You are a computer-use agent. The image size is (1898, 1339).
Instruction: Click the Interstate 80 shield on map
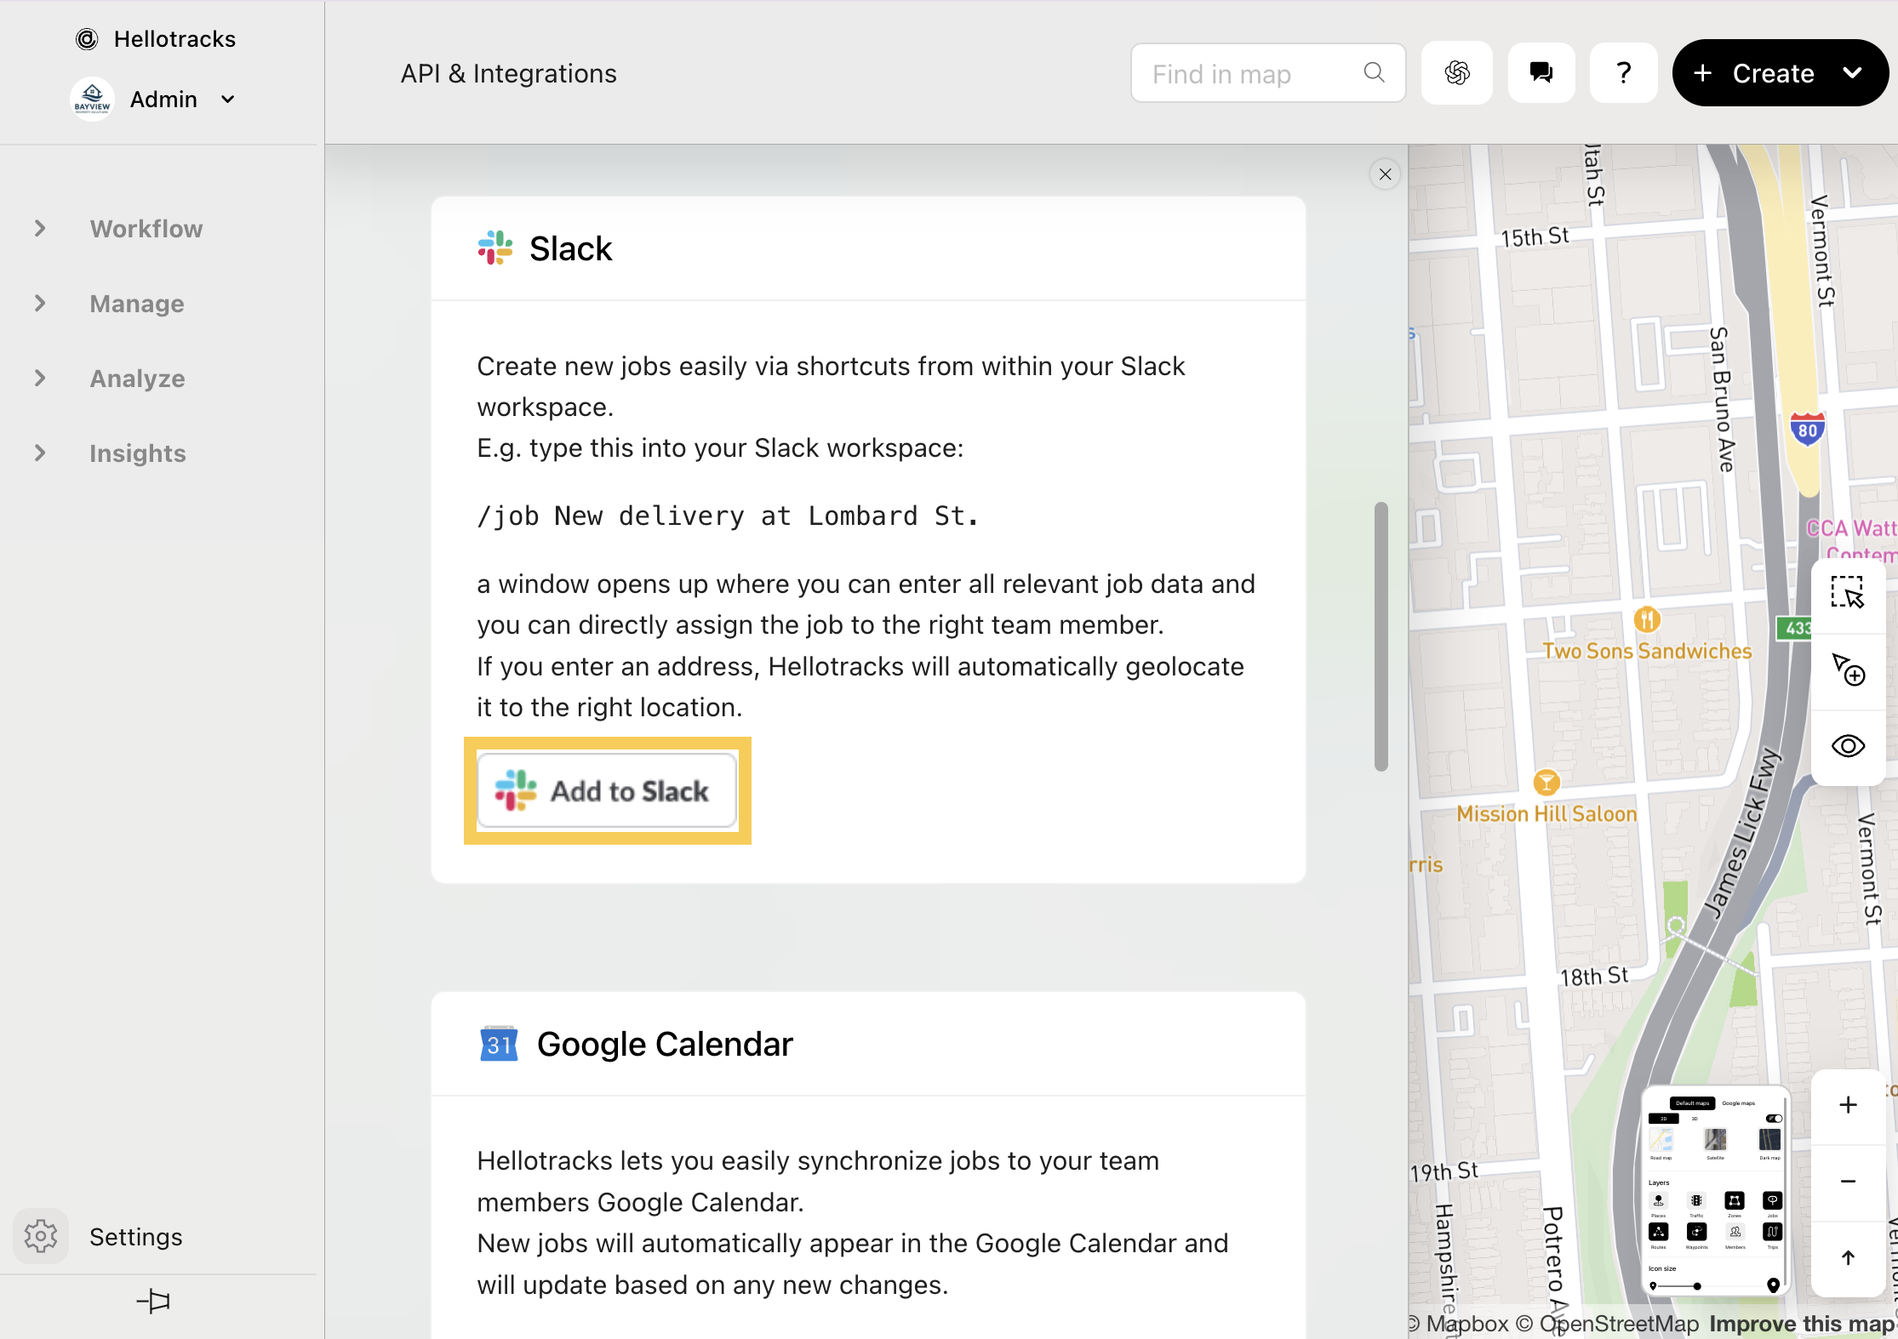point(1807,430)
